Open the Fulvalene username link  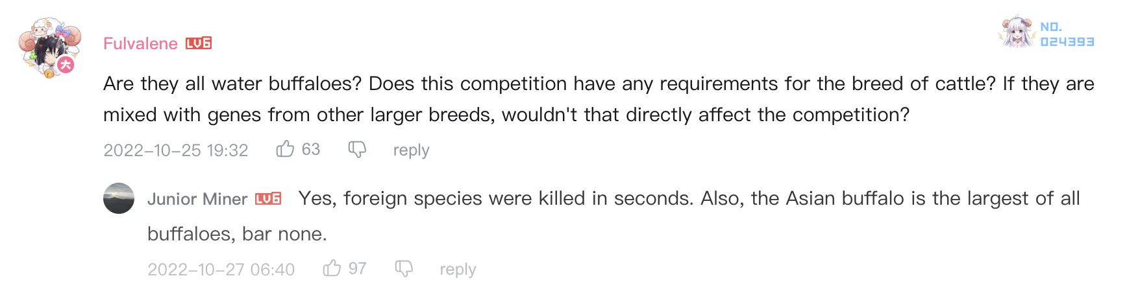coord(140,43)
